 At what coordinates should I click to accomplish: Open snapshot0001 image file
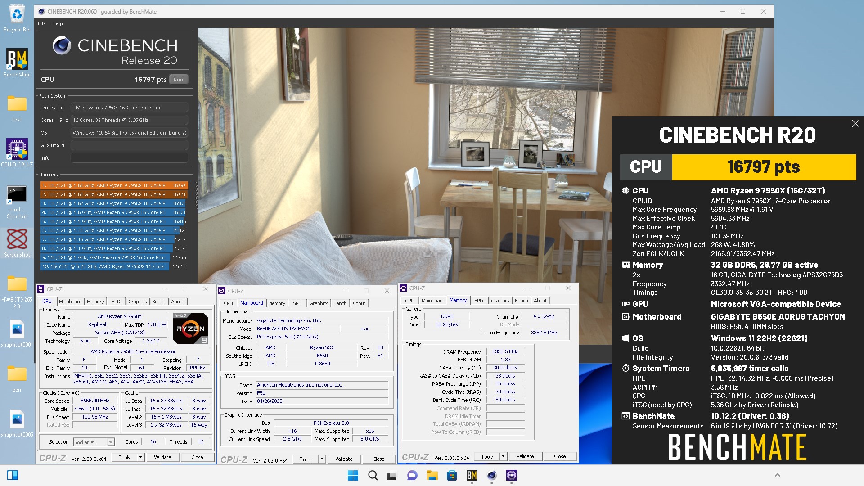(17, 333)
